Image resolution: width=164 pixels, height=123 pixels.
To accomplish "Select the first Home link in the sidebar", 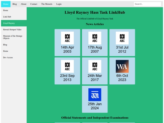I will [14, 10].
